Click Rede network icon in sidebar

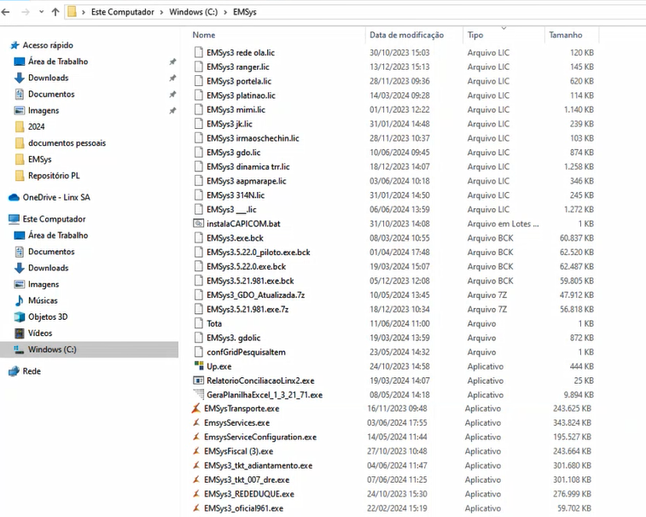(14, 371)
